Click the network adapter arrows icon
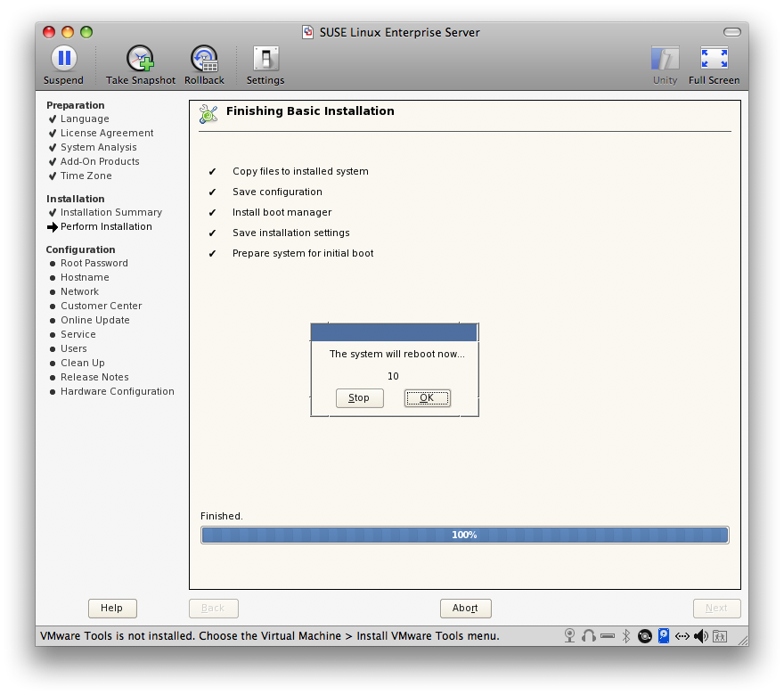This screenshot has width=784, height=695. [682, 635]
